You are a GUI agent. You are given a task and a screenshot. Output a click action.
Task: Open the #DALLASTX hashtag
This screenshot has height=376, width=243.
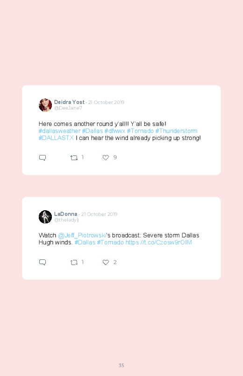coord(56,138)
